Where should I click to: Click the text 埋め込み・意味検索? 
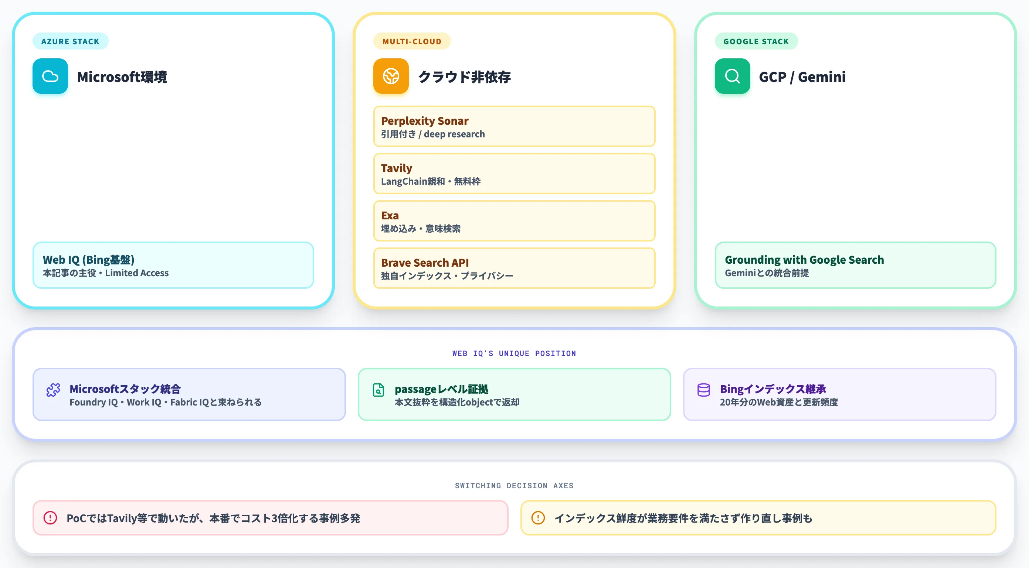[421, 228]
